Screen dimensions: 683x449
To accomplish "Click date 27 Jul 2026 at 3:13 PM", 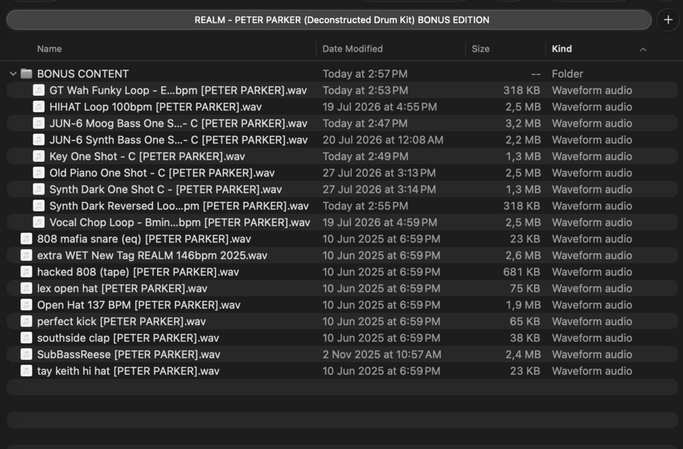I will [x=379, y=173].
